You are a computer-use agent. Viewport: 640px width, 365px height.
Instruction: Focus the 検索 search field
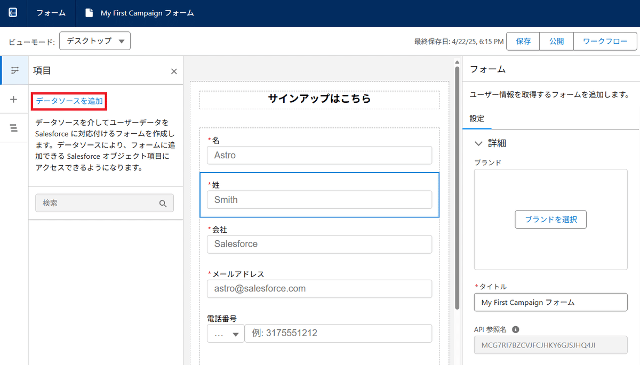coord(105,203)
